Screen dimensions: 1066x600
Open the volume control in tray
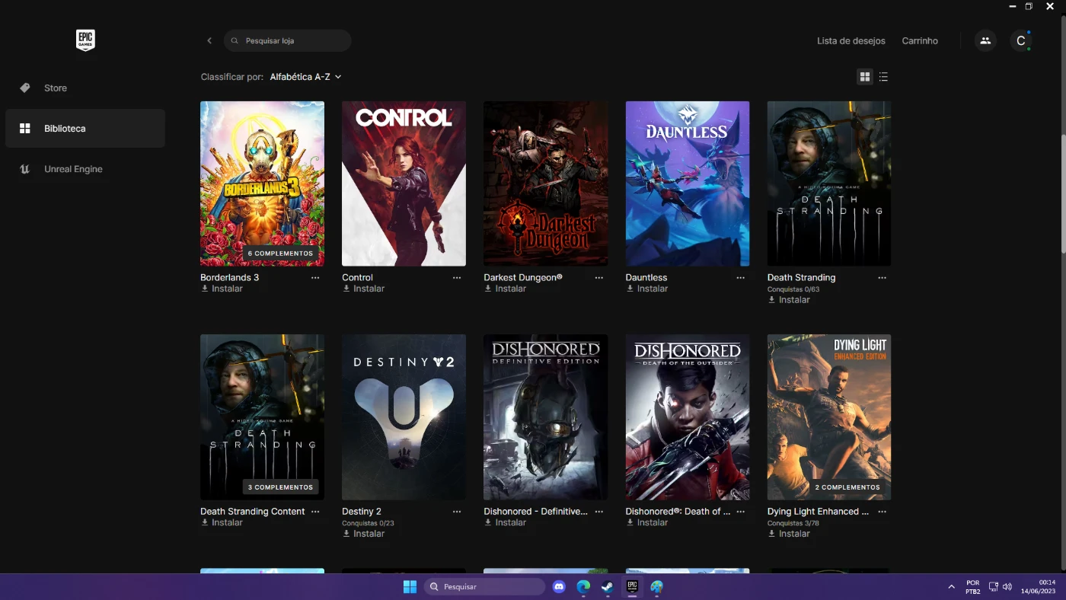1007,586
